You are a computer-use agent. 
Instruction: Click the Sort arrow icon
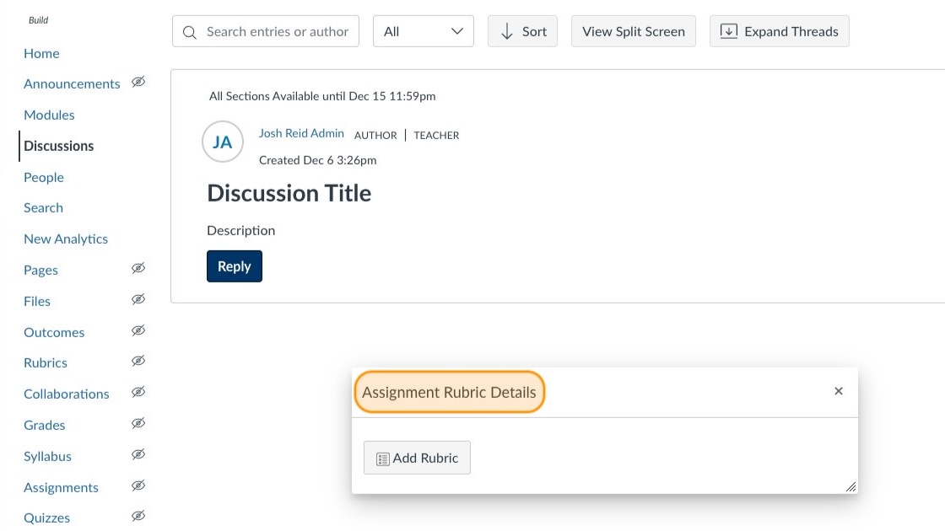click(x=506, y=30)
